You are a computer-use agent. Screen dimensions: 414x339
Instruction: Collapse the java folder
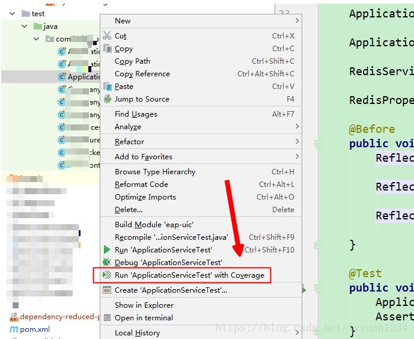[25, 26]
